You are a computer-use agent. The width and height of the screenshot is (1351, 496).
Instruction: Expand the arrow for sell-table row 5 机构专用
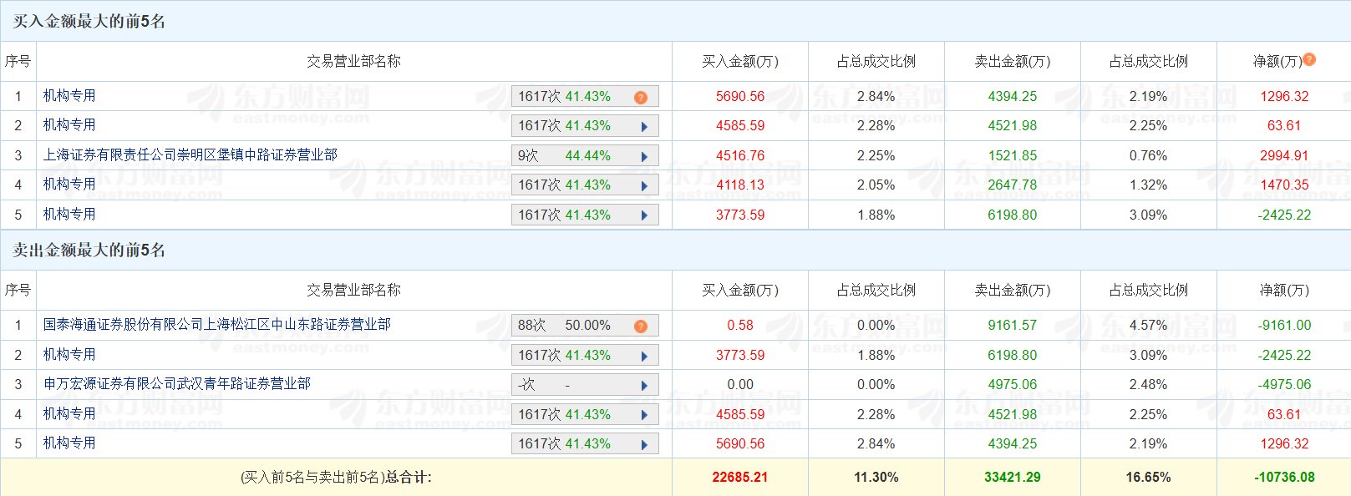pos(644,444)
